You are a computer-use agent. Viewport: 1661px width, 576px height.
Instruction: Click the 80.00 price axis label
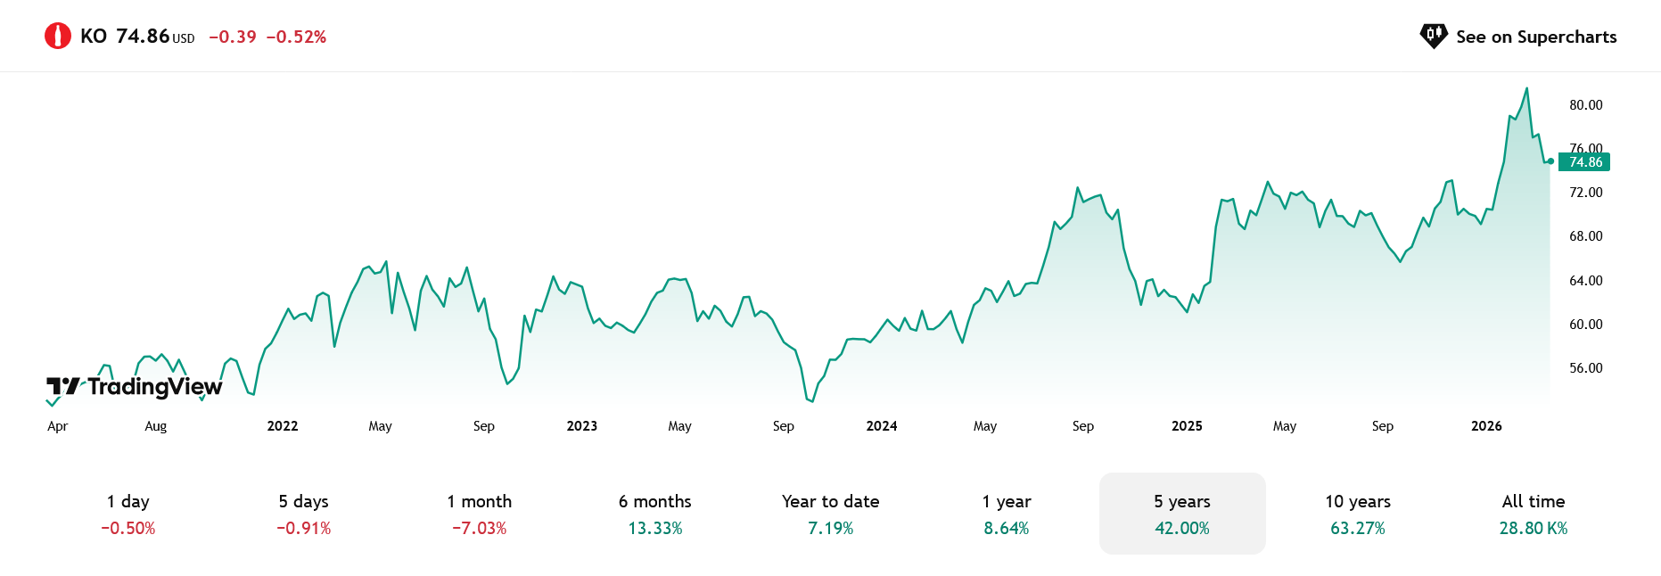tap(1586, 105)
